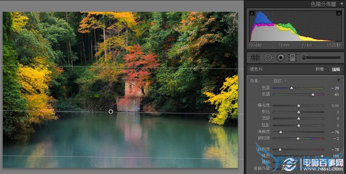Click the 銳利度 sharpness slider handle

tap(280, 149)
